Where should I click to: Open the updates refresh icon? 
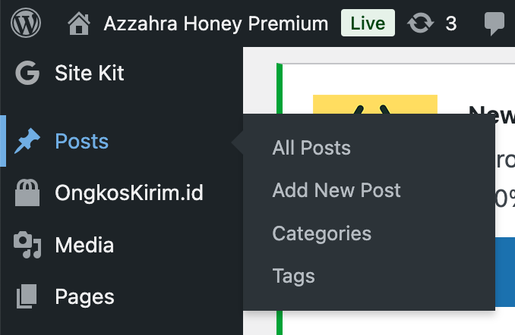pos(419,23)
